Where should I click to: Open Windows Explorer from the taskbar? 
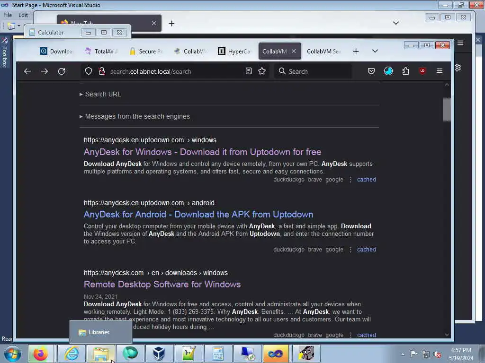(x=101, y=354)
